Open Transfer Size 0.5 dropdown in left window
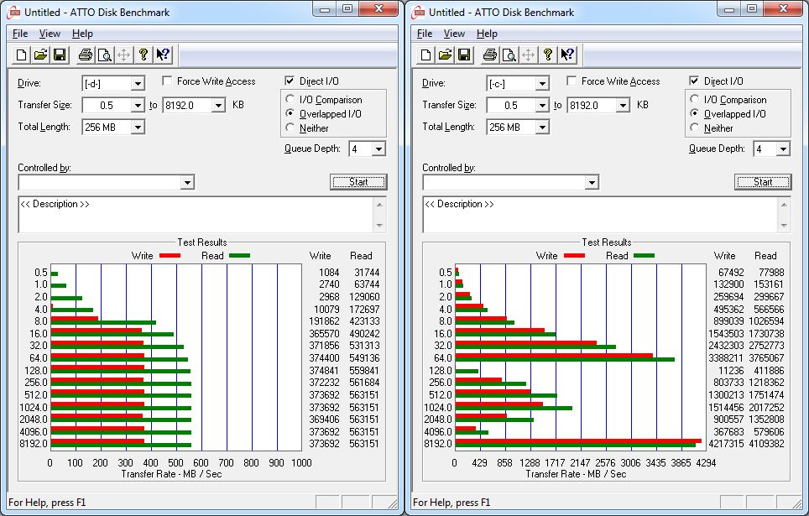This screenshot has width=809, height=516. (138, 105)
